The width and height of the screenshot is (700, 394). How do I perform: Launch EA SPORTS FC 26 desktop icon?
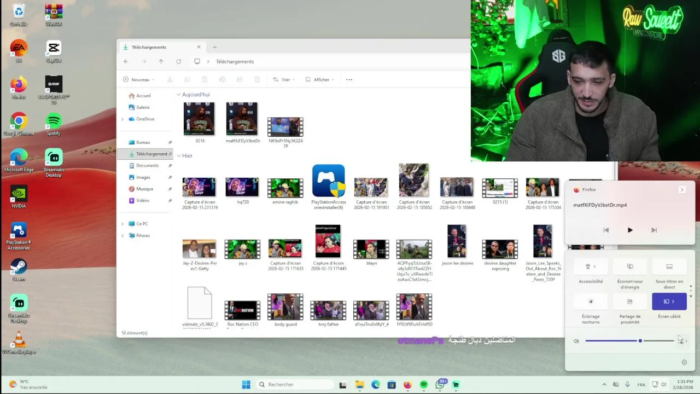click(54, 90)
